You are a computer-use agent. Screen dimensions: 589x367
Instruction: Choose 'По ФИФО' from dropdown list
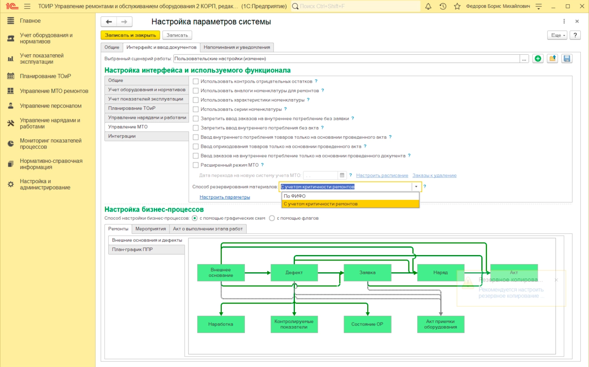(x=295, y=196)
